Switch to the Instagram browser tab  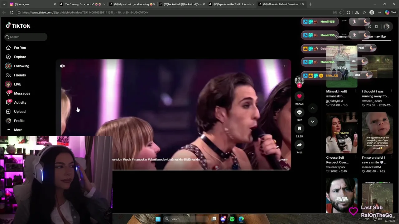click(33, 4)
